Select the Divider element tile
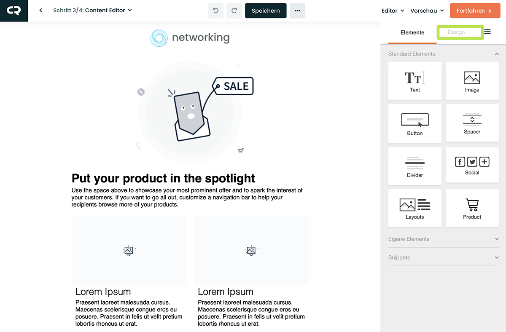 pyautogui.click(x=415, y=166)
